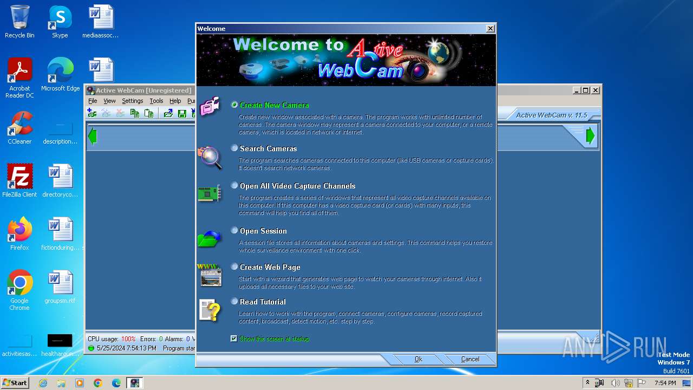Viewport: 693px width, 390px height.
Task: Click the pink camcorder Create New Camera icon
Action: 210,106
